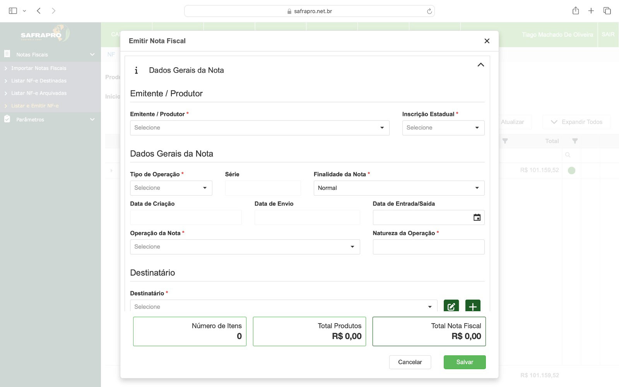The image size is (619, 387).
Task: Collapse the Dados Gerais da Nota section
Action: (480, 65)
